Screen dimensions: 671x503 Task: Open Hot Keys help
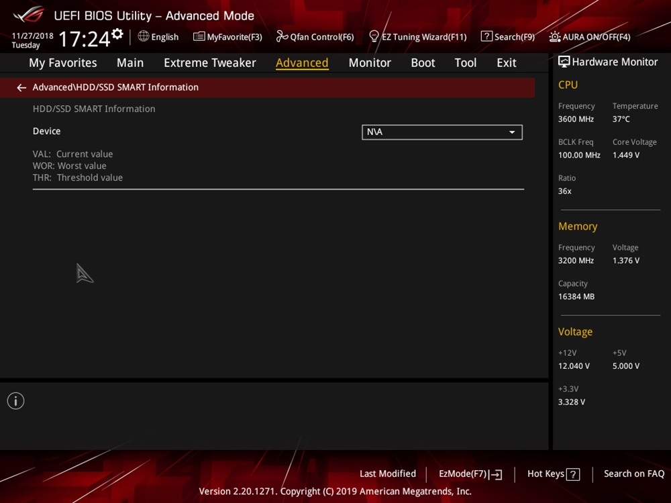pos(553,474)
